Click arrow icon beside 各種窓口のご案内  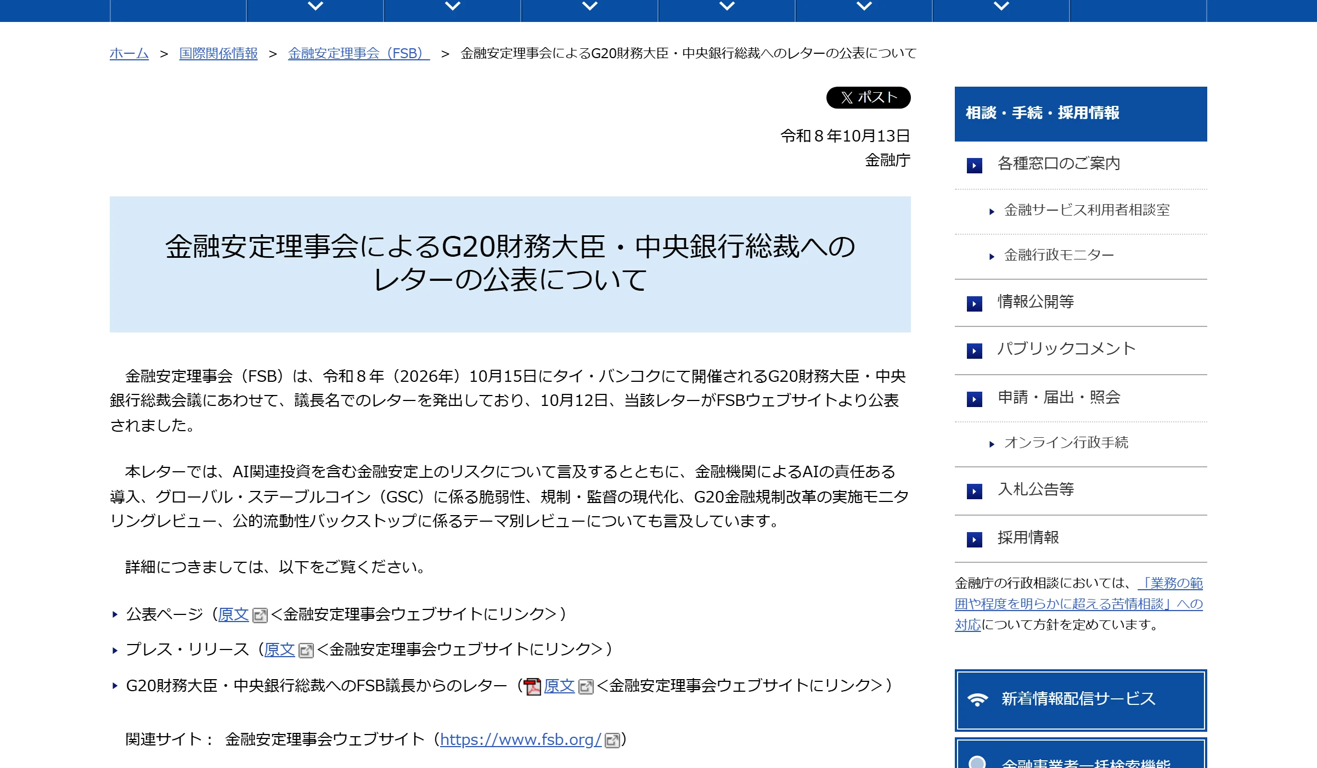coord(975,165)
